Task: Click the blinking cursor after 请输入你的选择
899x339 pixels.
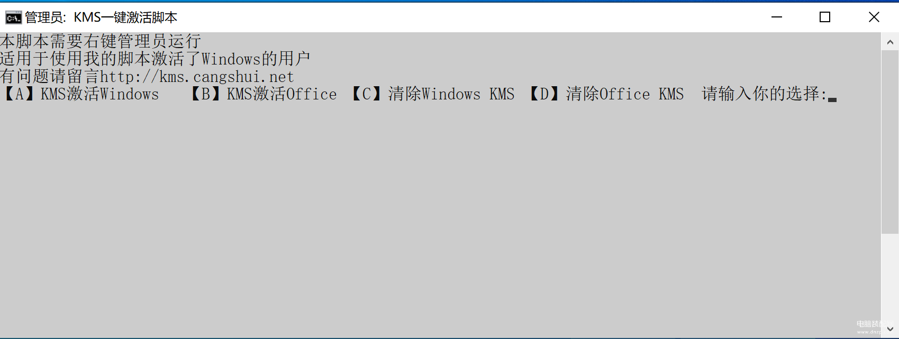Action: (x=832, y=99)
